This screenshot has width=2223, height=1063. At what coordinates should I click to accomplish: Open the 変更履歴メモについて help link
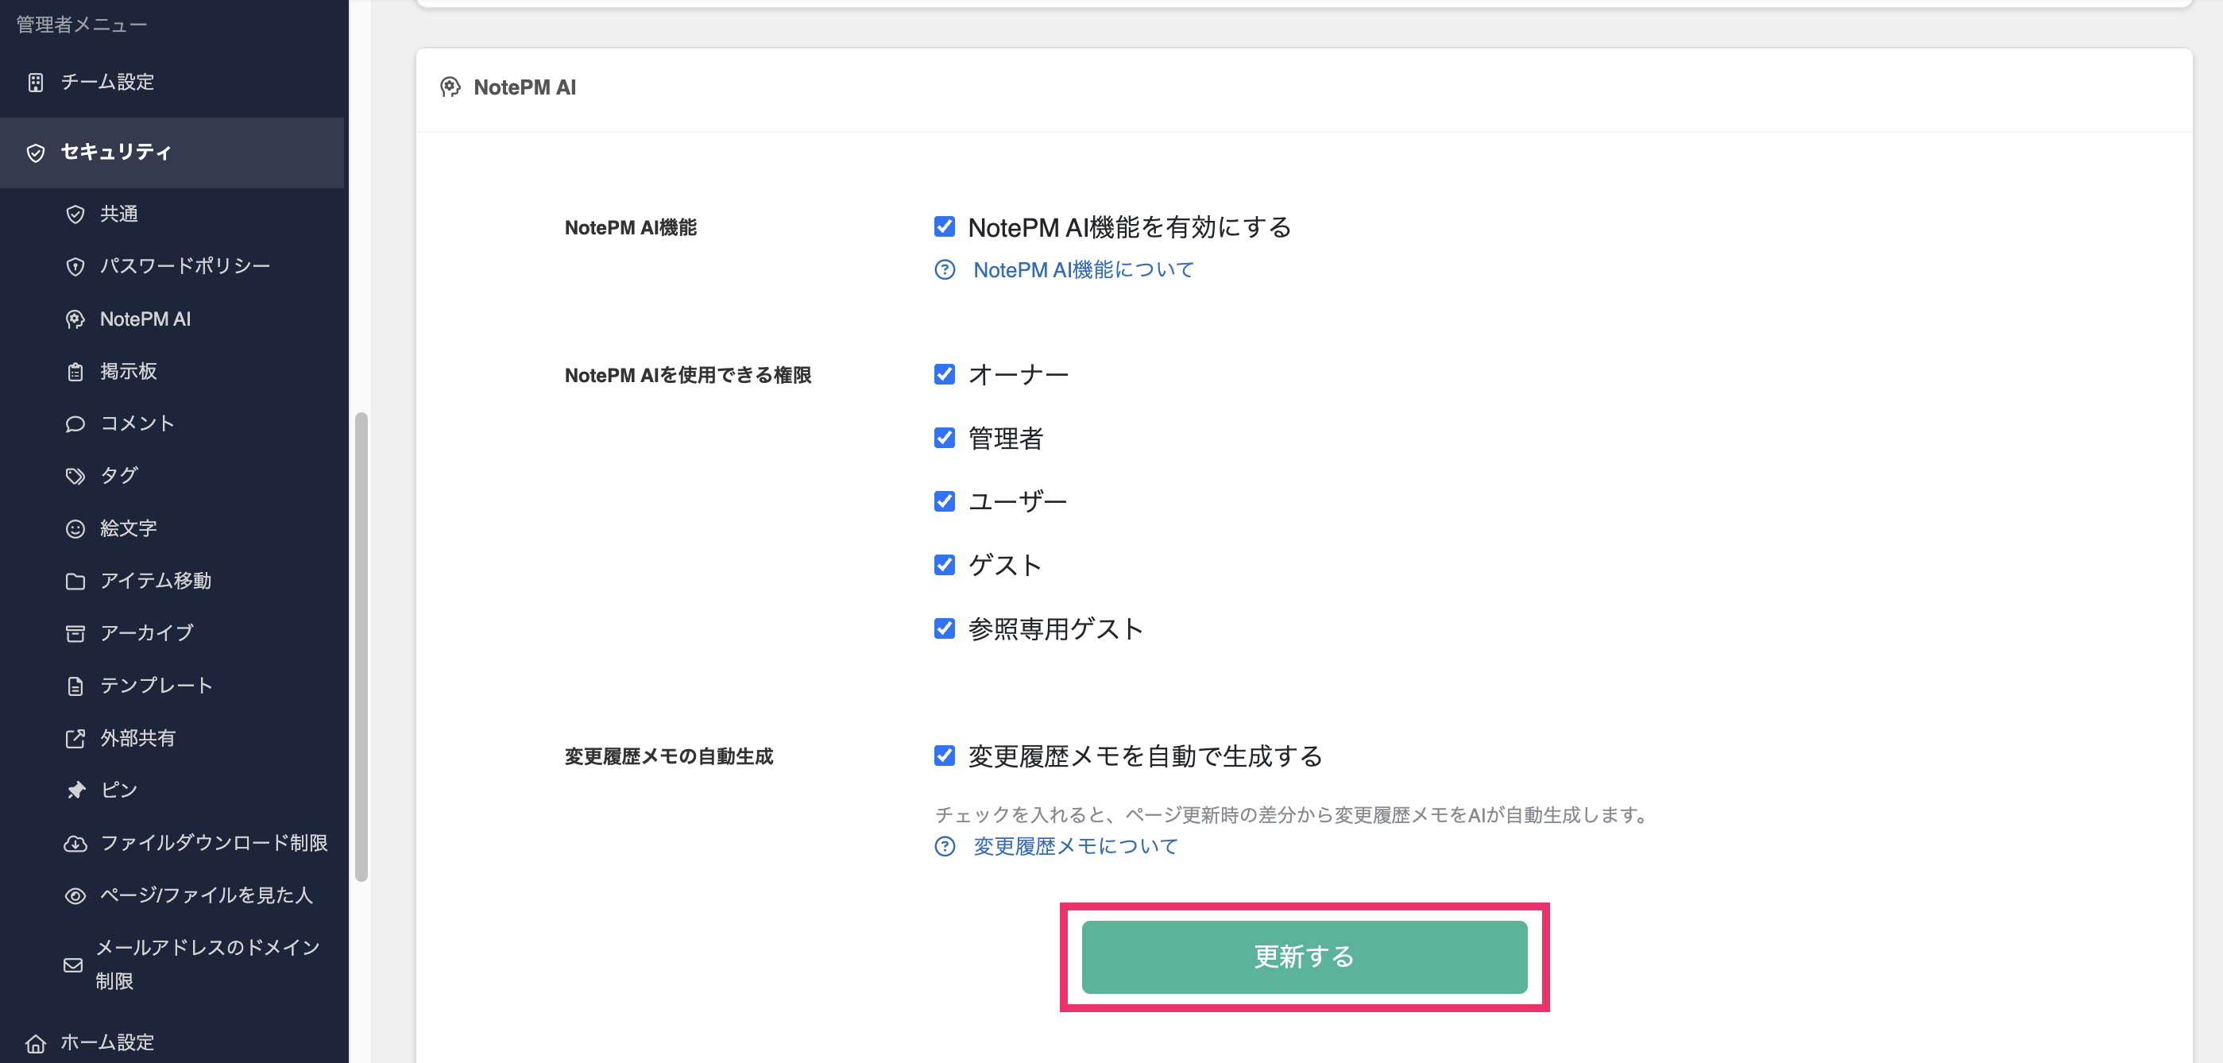pyautogui.click(x=1075, y=846)
